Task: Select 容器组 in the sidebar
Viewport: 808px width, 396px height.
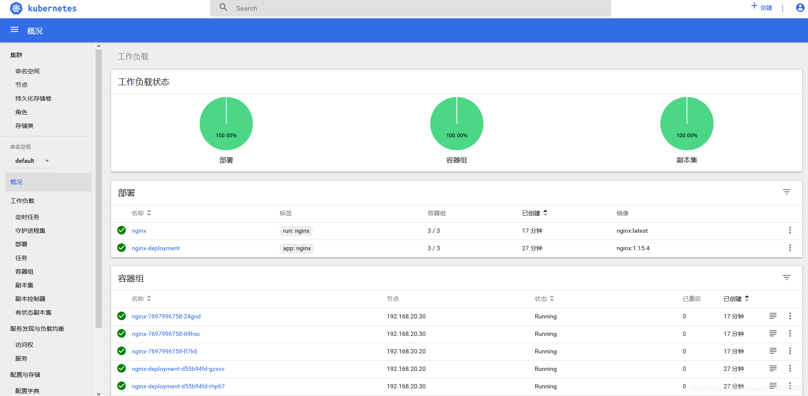Action: click(24, 272)
